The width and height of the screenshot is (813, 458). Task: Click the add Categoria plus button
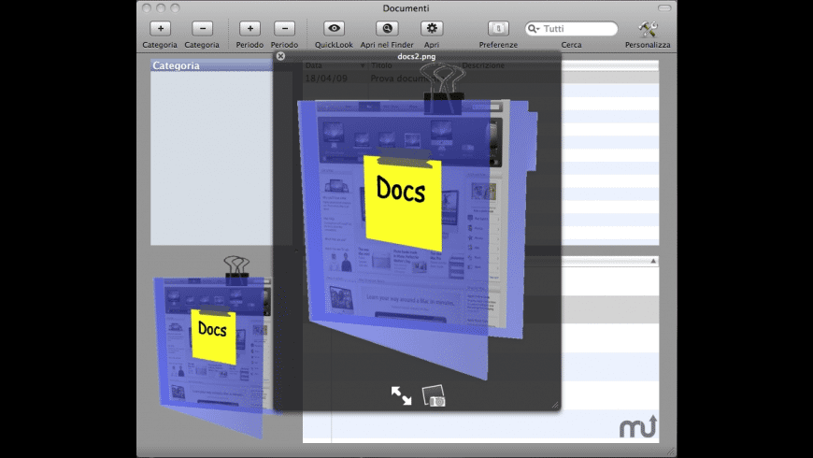(x=160, y=29)
